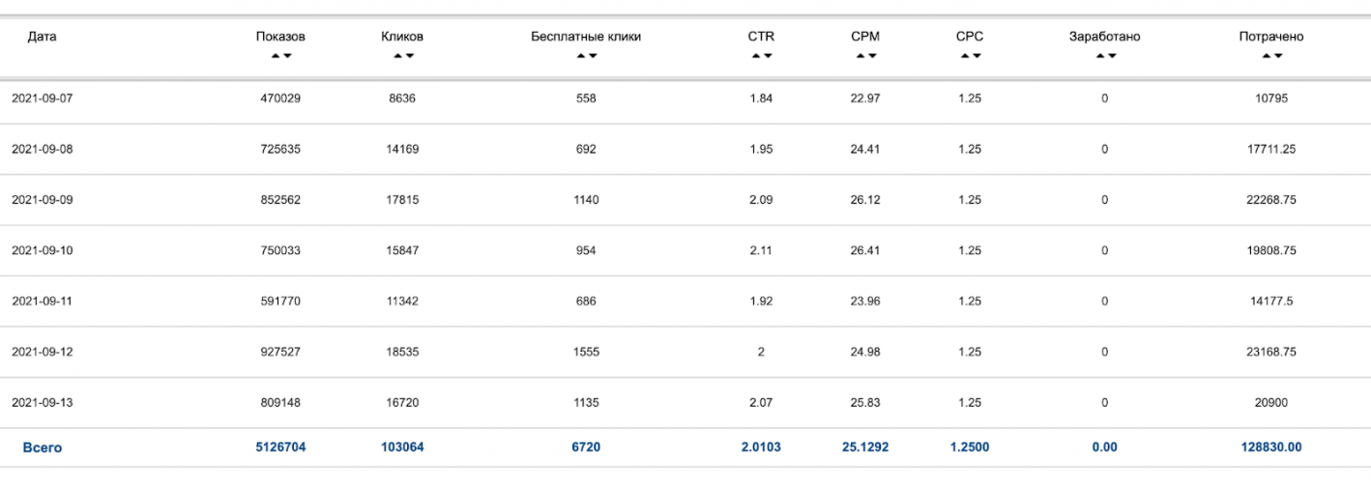The width and height of the screenshot is (1371, 487).
Task: Click the 17815 clicks cell
Action: click(403, 200)
